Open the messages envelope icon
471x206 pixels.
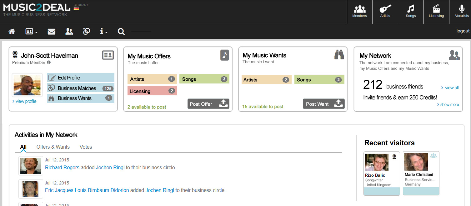pyautogui.click(x=51, y=31)
